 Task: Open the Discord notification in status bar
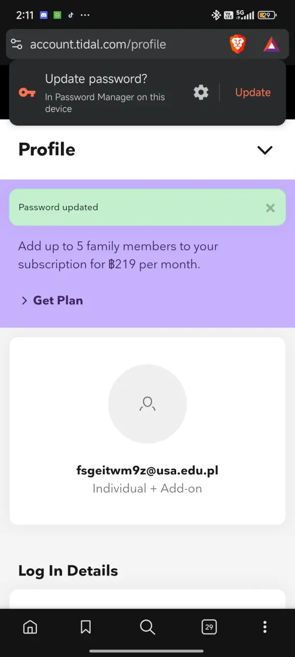(x=44, y=15)
